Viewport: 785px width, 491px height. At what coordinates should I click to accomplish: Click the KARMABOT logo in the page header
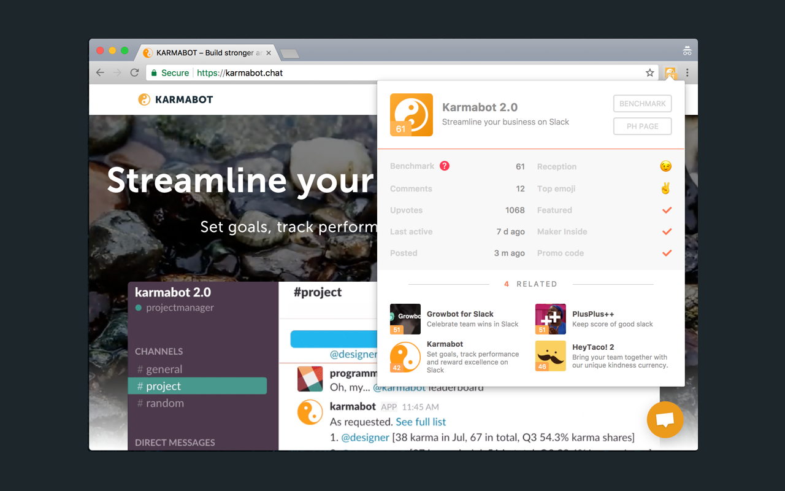176,99
